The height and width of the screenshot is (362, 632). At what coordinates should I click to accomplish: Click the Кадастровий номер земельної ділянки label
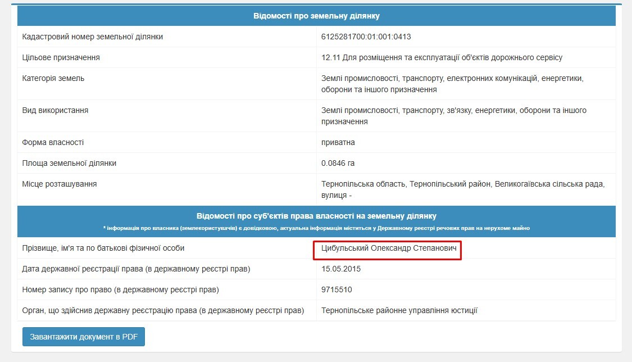(x=92, y=37)
